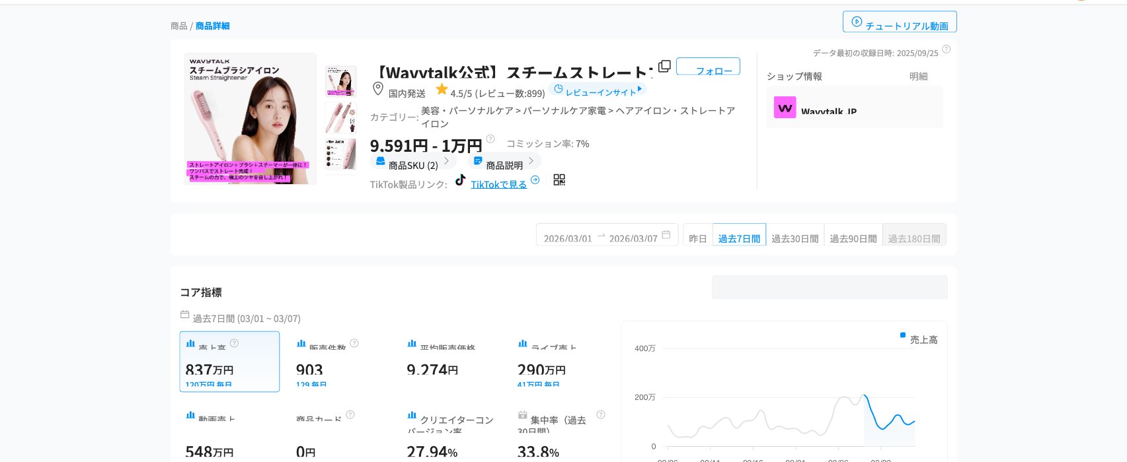Select the 売上高 837万円 metric card

click(x=229, y=362)
